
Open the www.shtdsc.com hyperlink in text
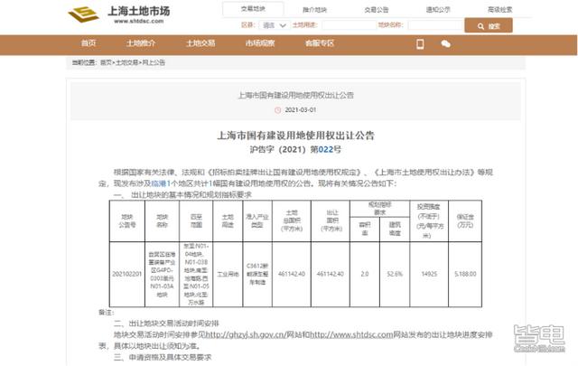351,334
